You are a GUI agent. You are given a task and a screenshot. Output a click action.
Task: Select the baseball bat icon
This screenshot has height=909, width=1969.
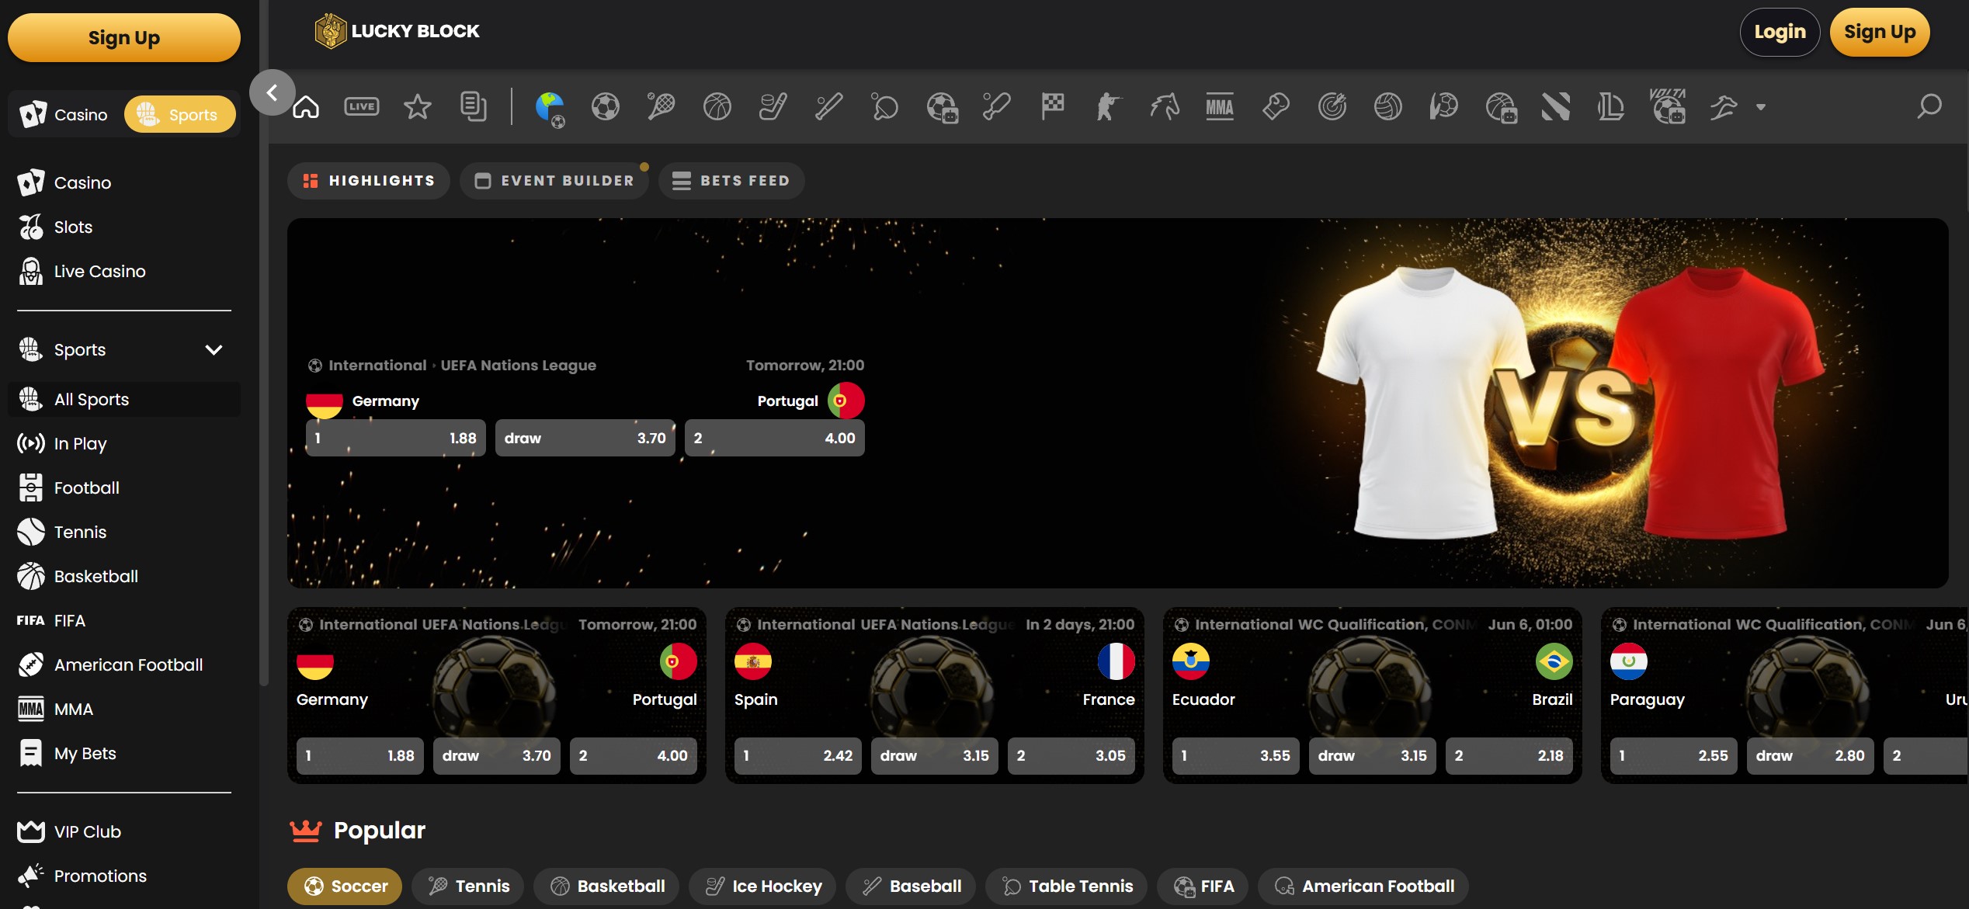click(829, 106)
